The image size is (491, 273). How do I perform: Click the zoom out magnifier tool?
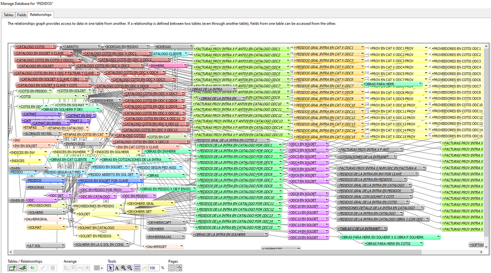point(130,268)
